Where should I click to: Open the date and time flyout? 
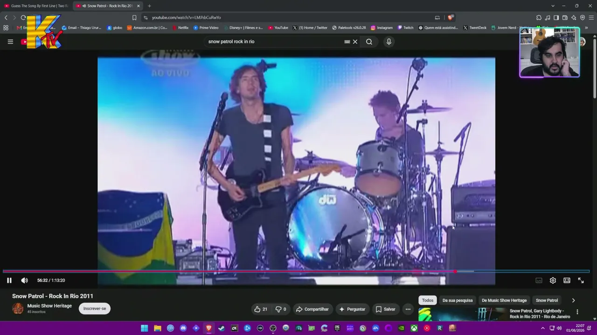pos(575,328)
